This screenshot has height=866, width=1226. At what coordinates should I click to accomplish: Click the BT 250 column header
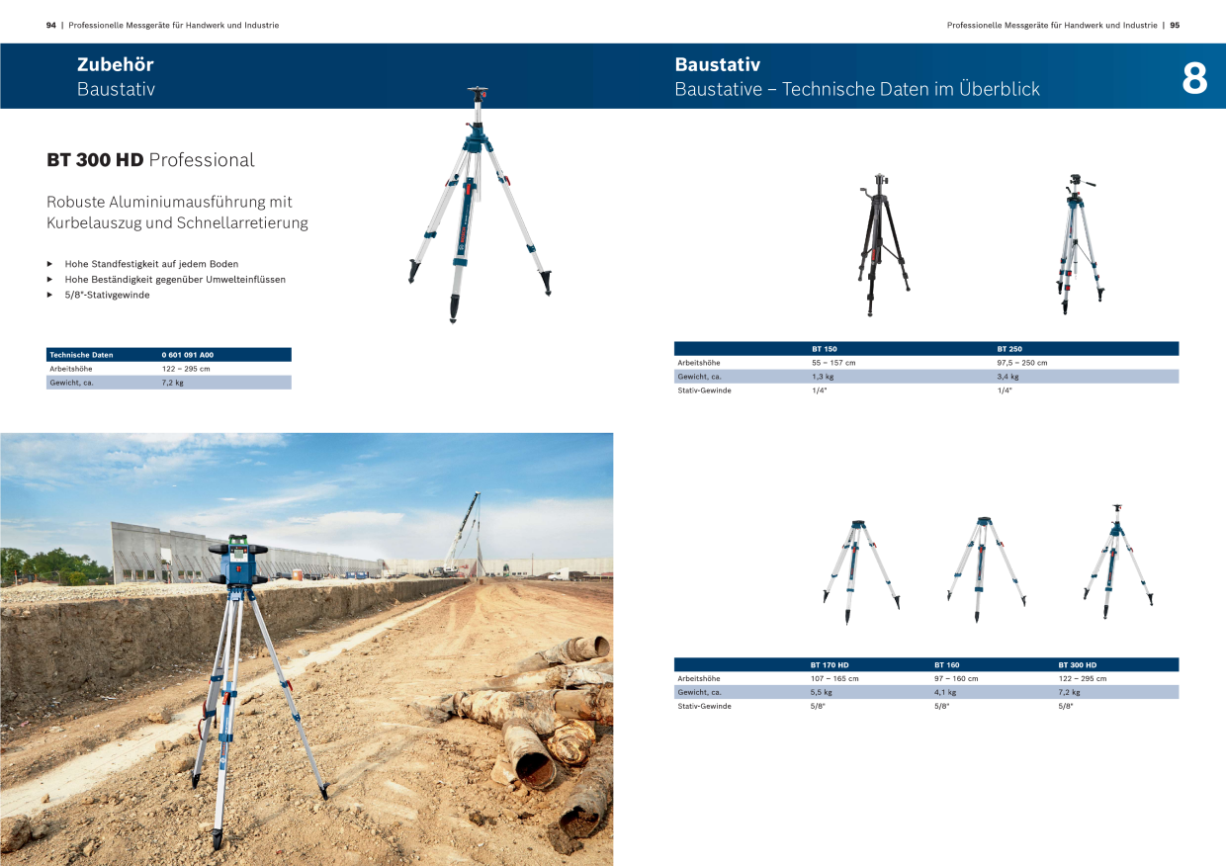tap(1009, 349)
